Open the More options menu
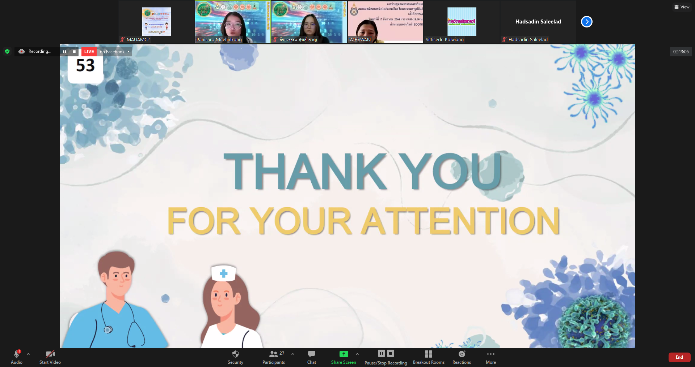The width and height of the screenshot is (695, 367). 491,357
